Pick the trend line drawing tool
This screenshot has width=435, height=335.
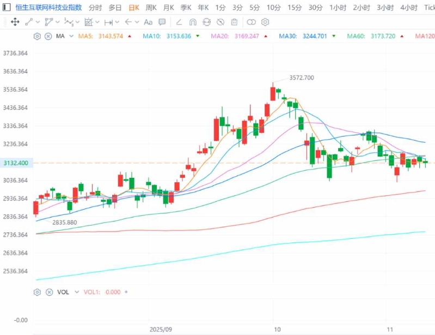pyautogui.click(x=29, y=22)
